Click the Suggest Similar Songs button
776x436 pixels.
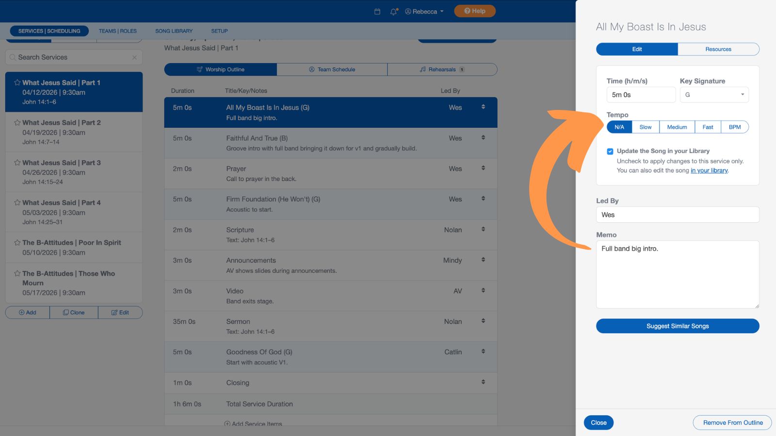coord(677,326)
